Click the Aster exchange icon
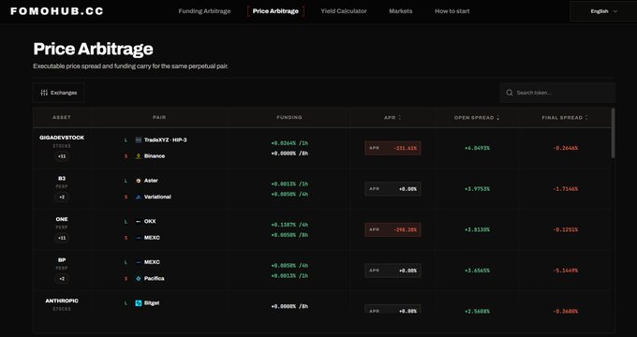637x337 pixels. coord(138,181)
